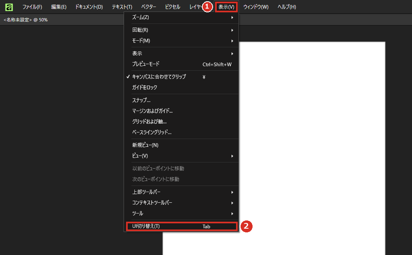
Task: Expand the コンテキストツールバー submenu
Action: (x=181, y=203)
